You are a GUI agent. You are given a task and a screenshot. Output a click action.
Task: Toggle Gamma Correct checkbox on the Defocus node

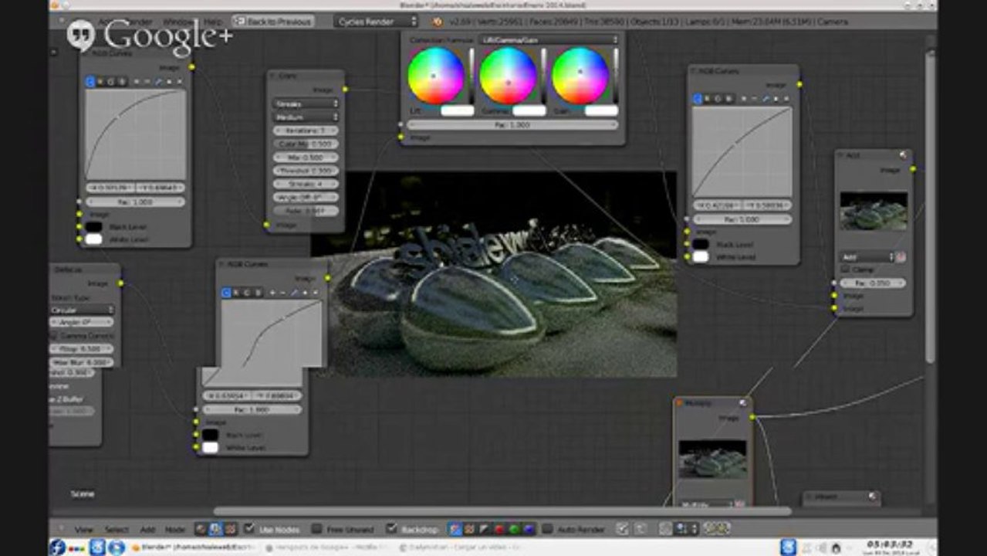tap(54, 336)
